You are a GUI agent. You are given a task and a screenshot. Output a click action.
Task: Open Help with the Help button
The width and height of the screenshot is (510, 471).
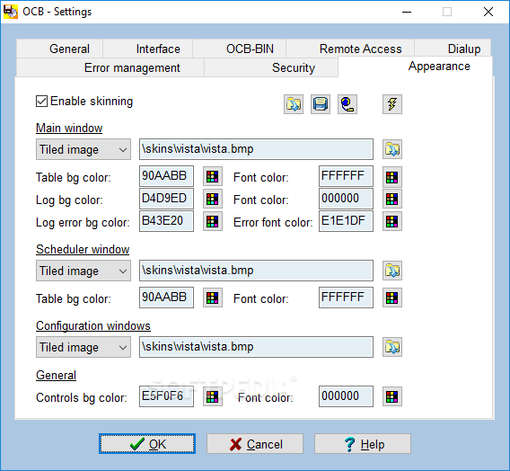(x=363, y=444)
